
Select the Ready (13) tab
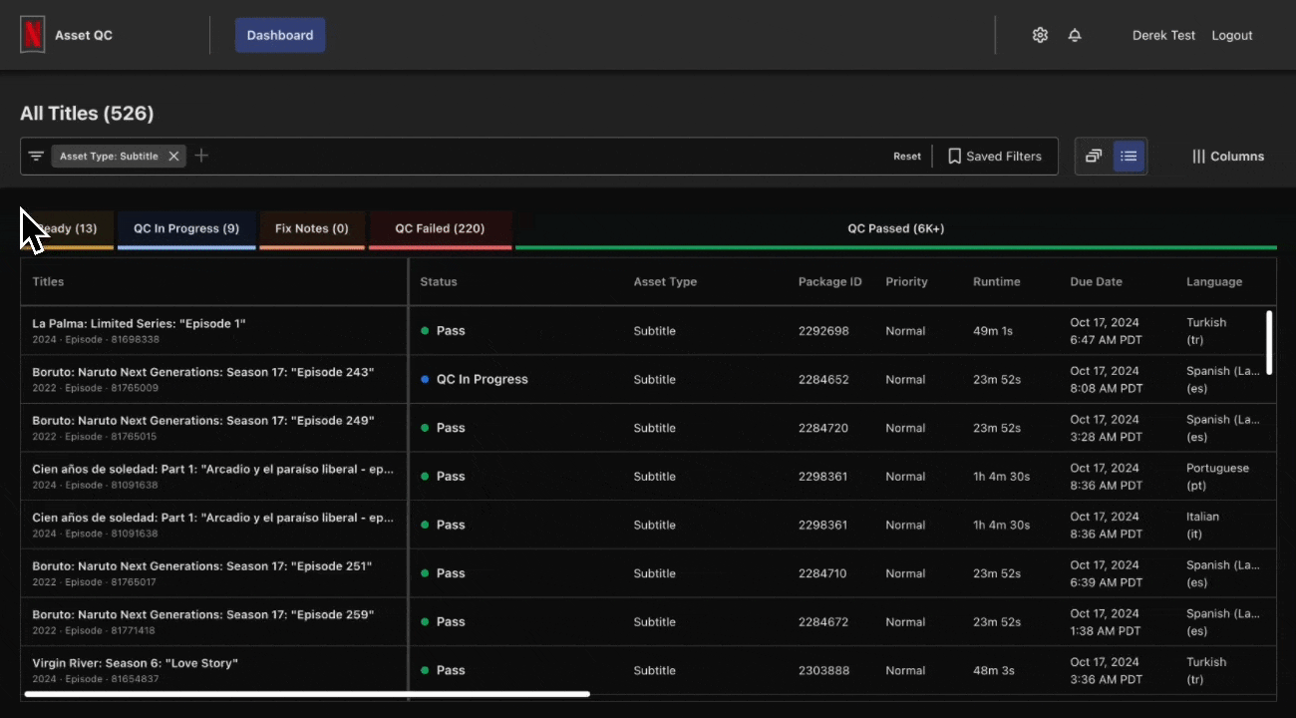(67, 229)
